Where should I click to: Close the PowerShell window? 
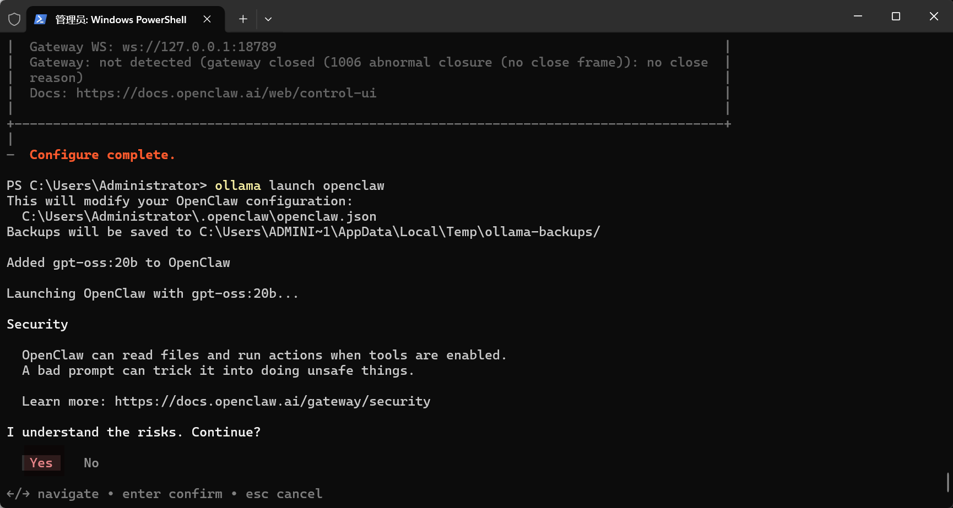934,17
